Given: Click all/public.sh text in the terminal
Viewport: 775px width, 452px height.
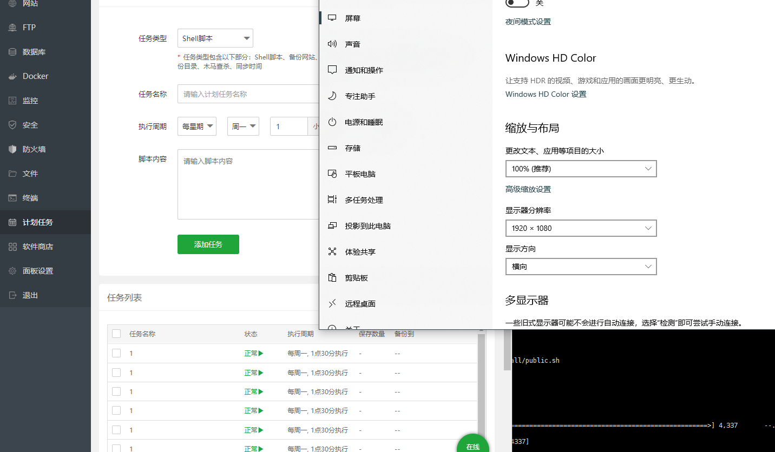Looking at the screenshot, I should click(x=535, y=360).
